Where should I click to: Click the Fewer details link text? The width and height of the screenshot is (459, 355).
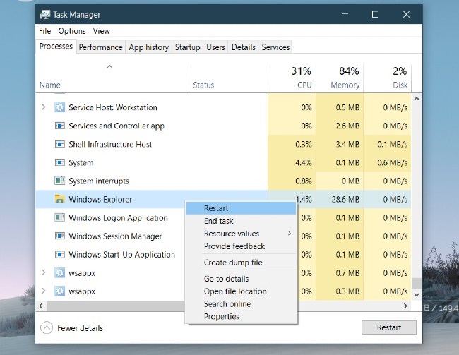pos(80,328)
